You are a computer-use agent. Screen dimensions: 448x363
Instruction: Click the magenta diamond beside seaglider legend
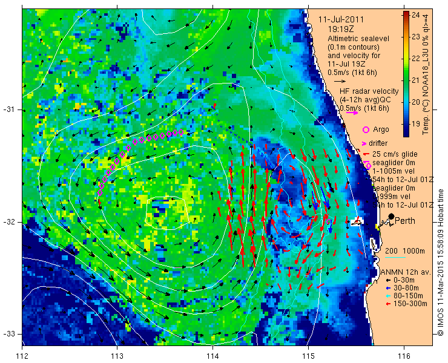369,166
